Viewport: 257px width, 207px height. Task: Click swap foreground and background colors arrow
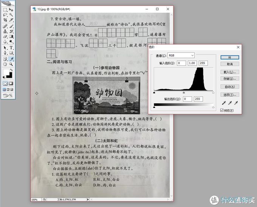[x=11, y=70]
